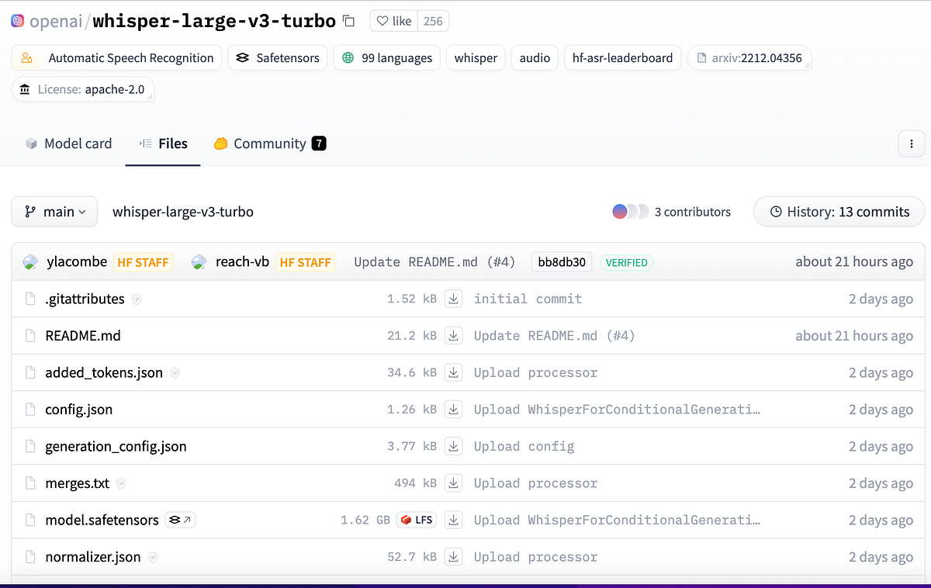Copy the model name using the copy icon
Image resolution: width=931 pixels, height=588 pixels.
pos(348,21)
